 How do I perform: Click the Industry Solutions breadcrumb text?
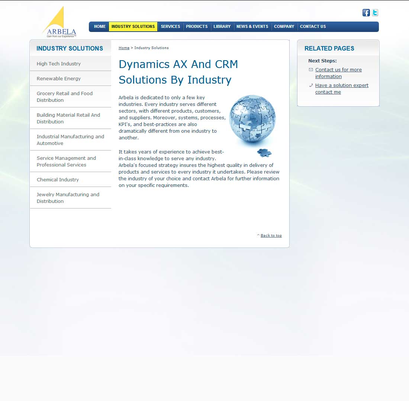[x=151, y=48]
